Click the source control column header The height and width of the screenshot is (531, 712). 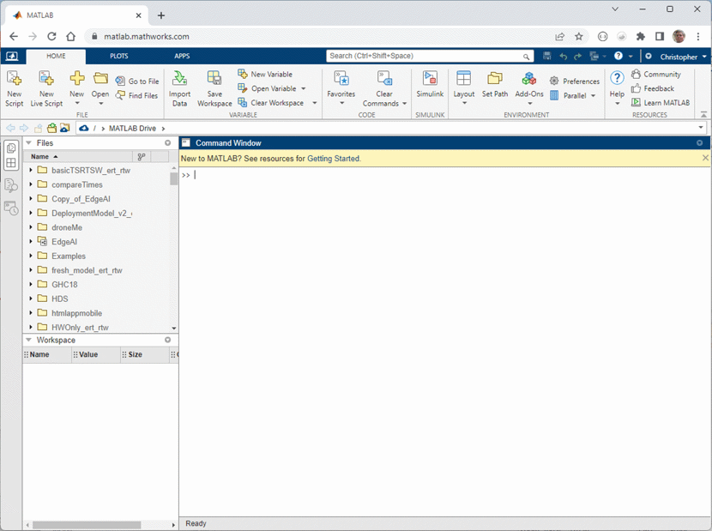pos(142,157)
